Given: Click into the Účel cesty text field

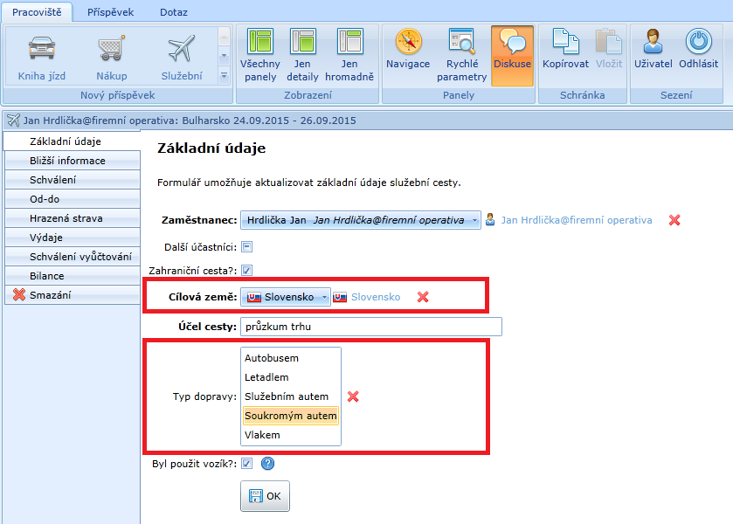Looking at the screenshot, I should (x=371, y=327).
